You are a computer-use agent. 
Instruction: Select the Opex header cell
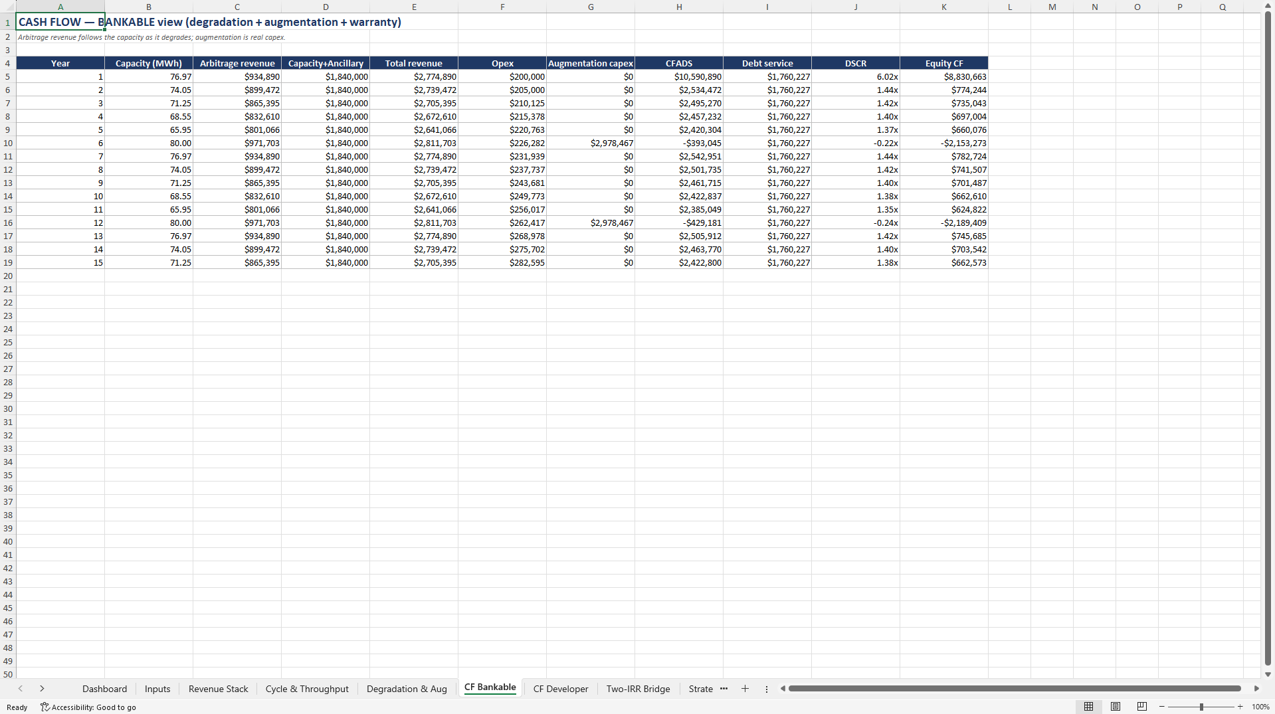click(x=502, y=63)
